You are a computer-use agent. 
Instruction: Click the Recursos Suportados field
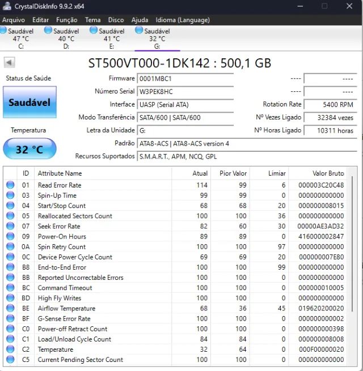coord(247,156)
